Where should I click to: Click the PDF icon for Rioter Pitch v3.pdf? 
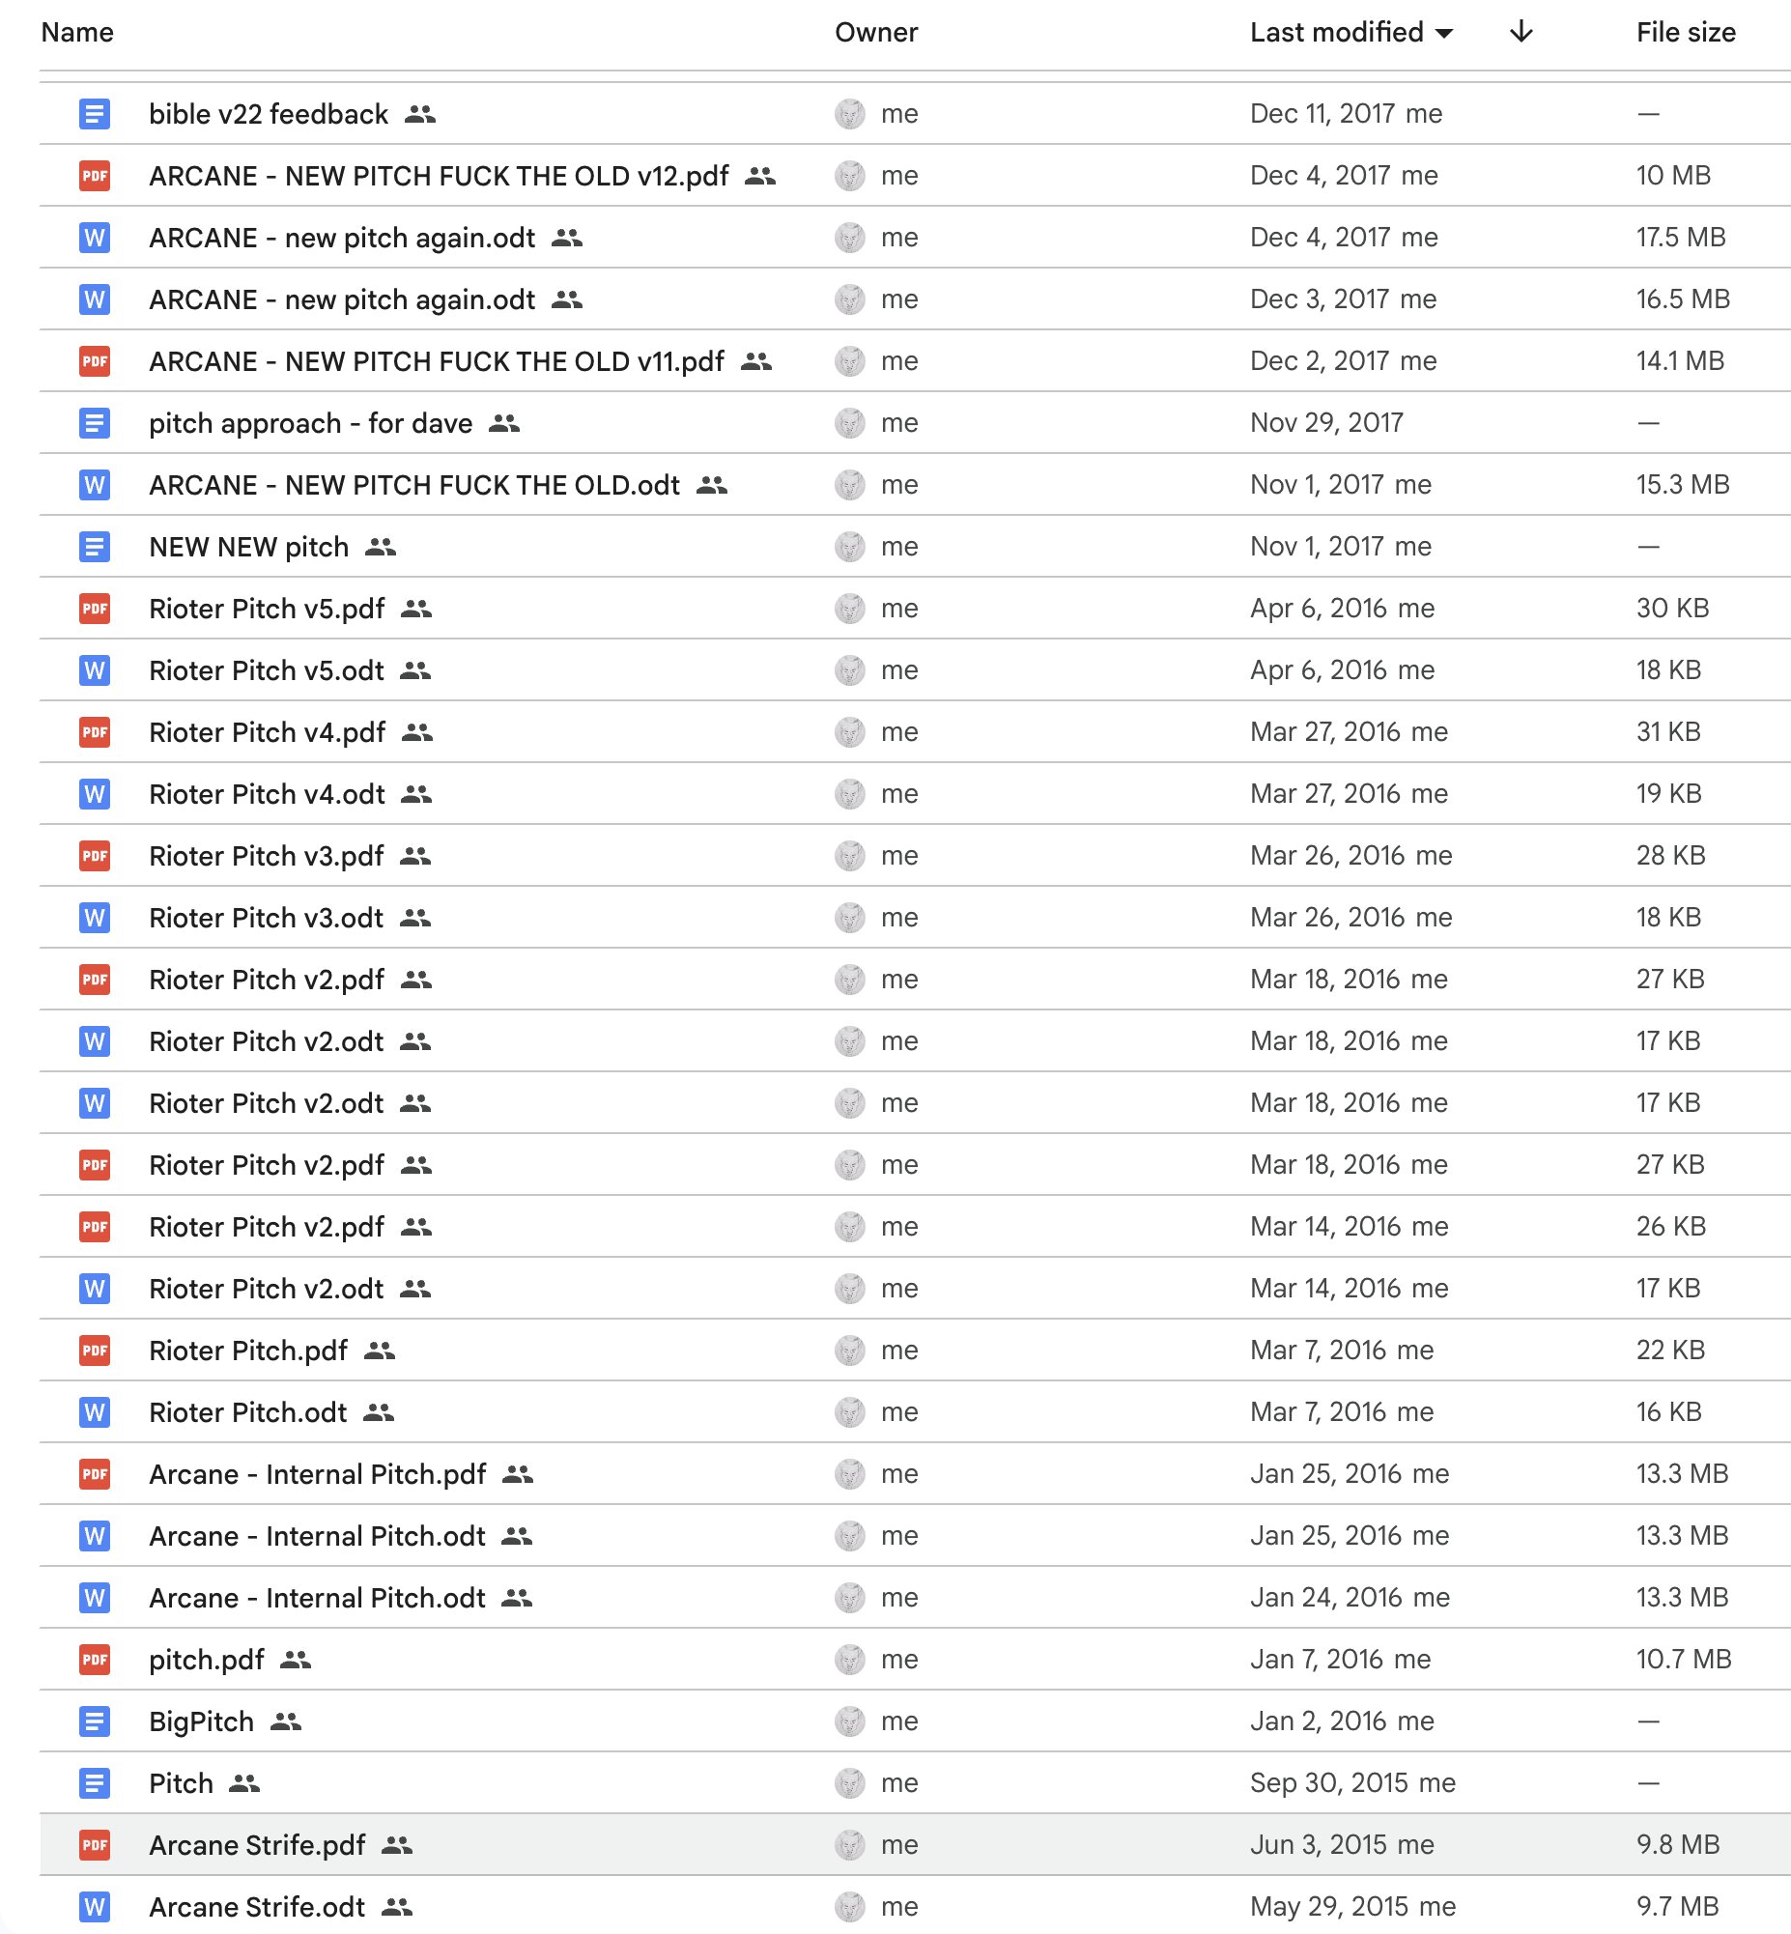(94, 856)
